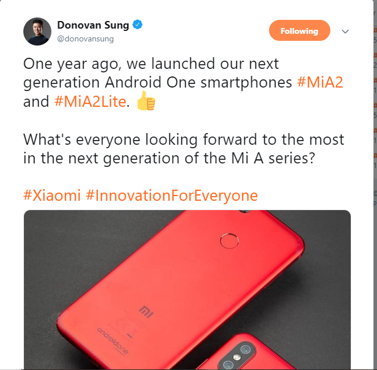Open the #MiA2Lite hashtag link

pos(90,101)
